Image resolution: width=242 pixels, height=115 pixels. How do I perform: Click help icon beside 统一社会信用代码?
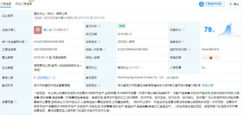27,42
